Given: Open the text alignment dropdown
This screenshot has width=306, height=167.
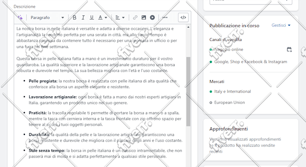Looking at the screenshot, I should (120, 18).
